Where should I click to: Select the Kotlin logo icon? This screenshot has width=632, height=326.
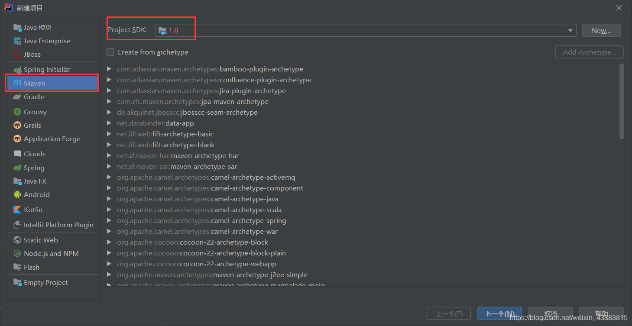[17, 210]
